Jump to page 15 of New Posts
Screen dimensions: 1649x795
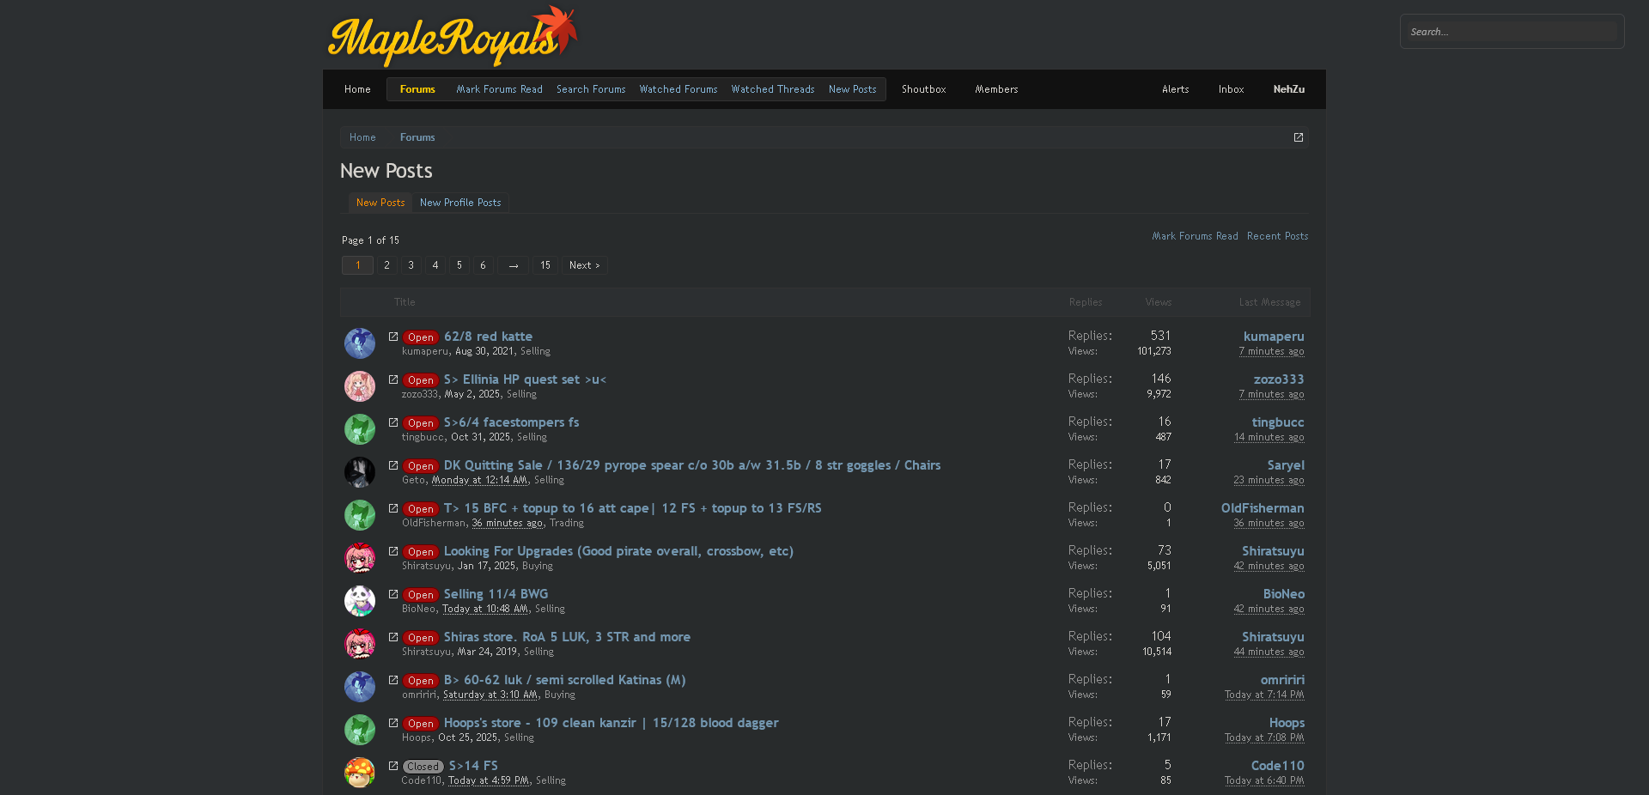tap(545, 265)
